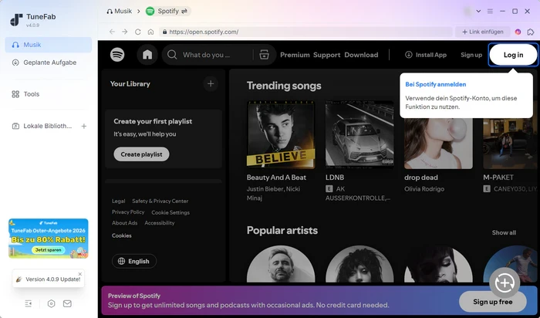Open the hamburger menu in title bar
540x318 pixels.
490,11
